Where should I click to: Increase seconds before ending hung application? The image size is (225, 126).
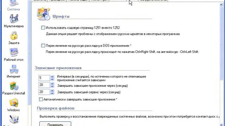(52, 84)
